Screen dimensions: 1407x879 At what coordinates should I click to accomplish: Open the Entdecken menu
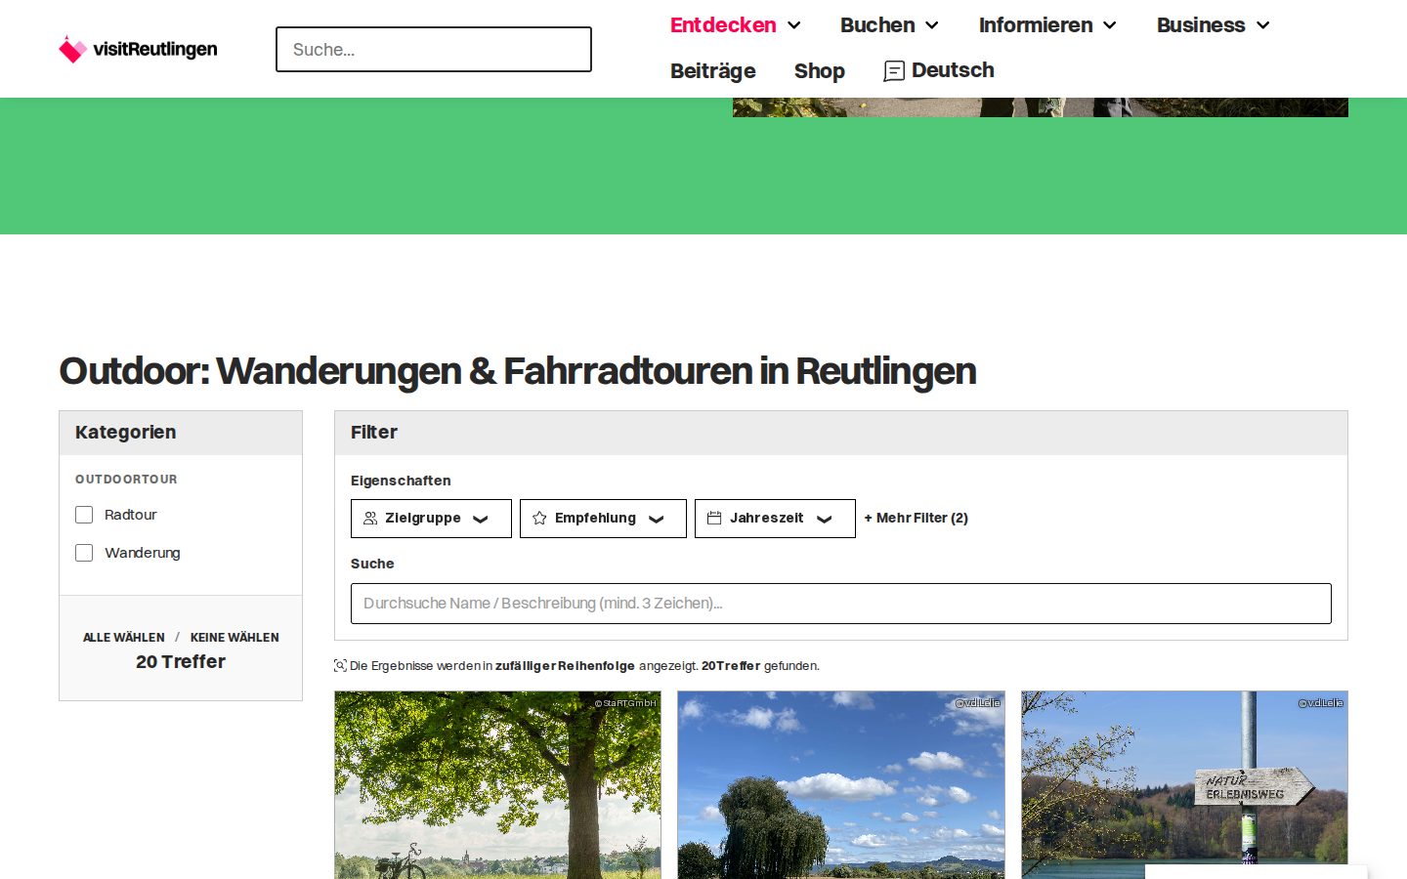tap(723, 25)
